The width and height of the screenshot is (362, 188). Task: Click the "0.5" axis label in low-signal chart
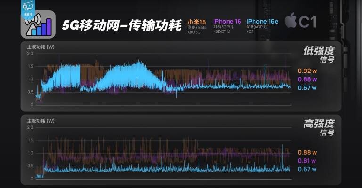click(30, 92)
